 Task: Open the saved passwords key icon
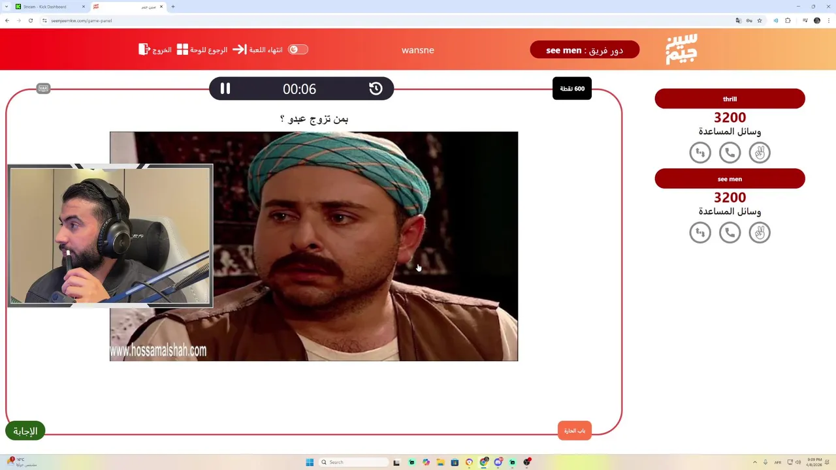click(x=749, y=20)
